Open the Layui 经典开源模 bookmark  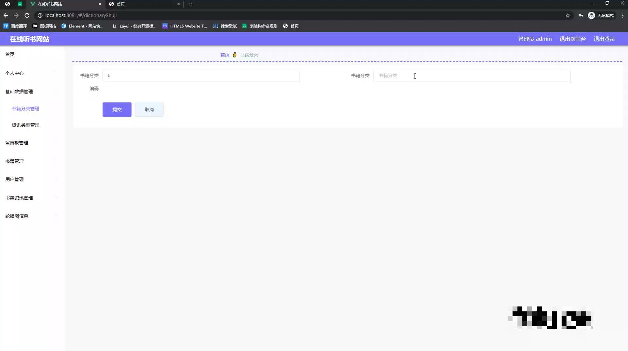[x=134, y=26]
